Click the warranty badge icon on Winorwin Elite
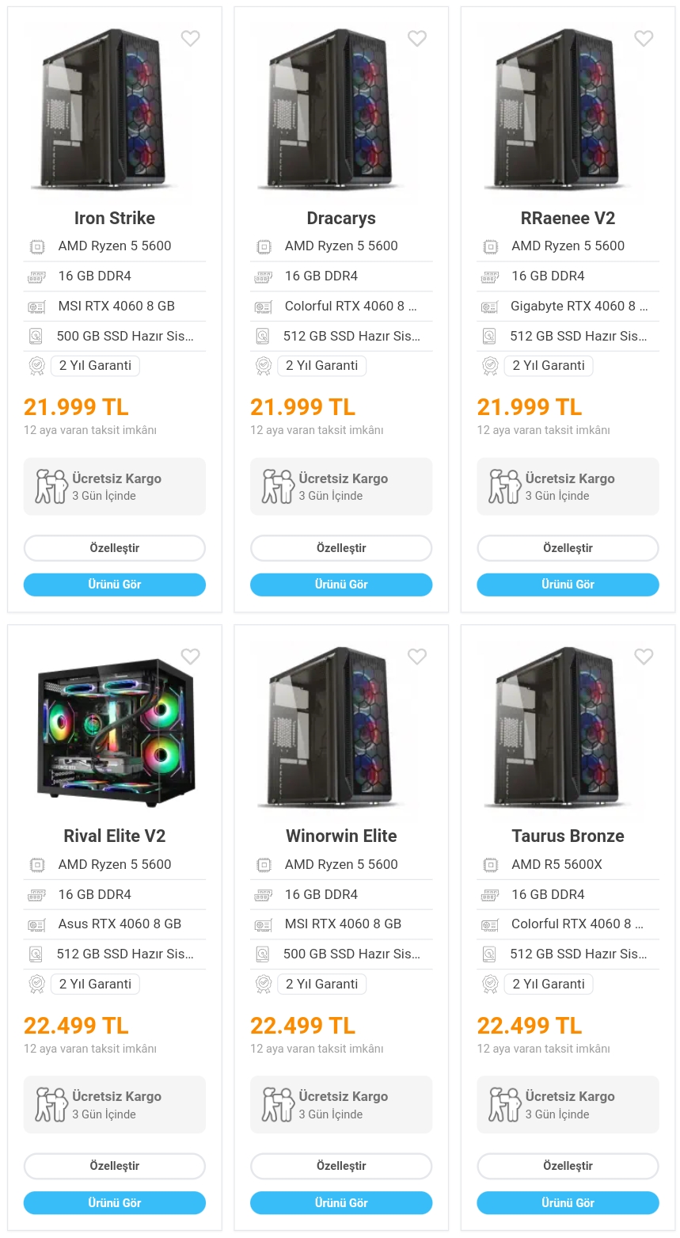This screenshot has height=1238, width=680. point(263,985)
